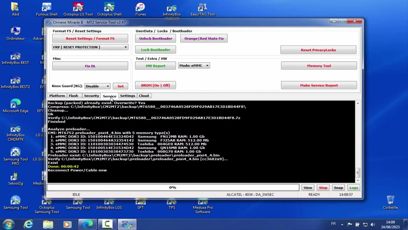408x230 pixels.
Task: Open the Security tab
Action: point(91,96)
